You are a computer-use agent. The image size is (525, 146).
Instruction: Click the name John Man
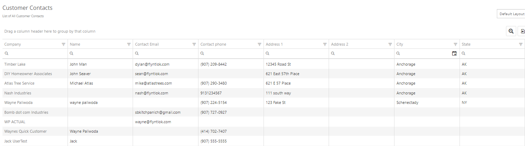(78, 64)
